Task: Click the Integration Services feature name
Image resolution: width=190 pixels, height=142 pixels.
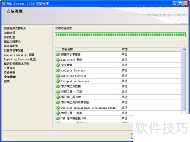Action: (x=75, y=81)
